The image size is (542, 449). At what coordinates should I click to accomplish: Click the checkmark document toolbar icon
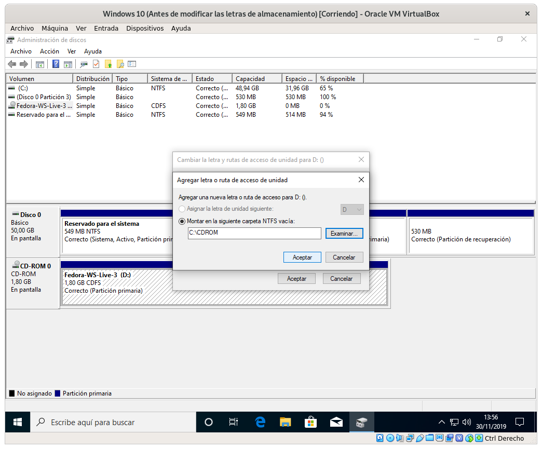pos(96,64)
